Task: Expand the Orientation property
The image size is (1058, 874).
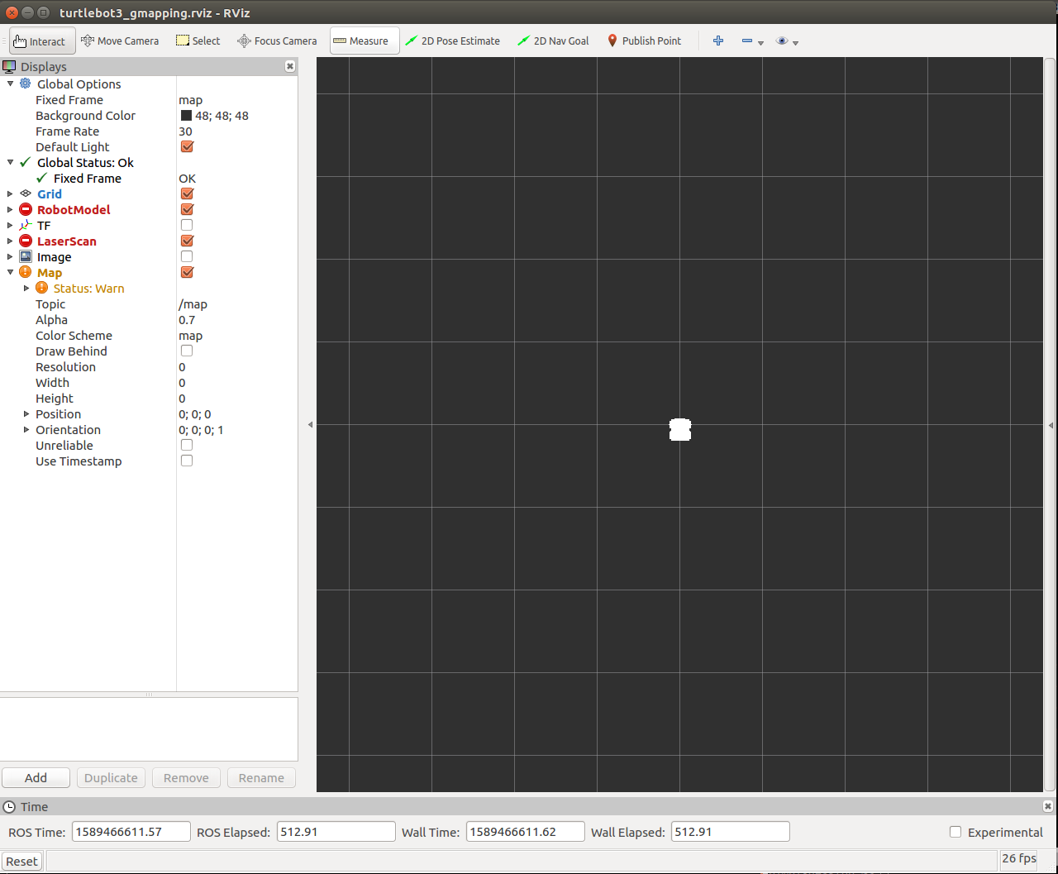Action: pos(26,429)
